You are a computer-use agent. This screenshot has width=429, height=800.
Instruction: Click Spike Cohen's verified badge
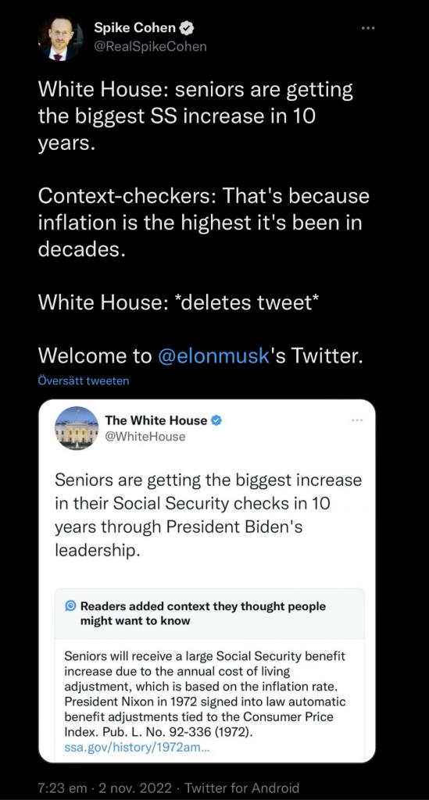188,28
